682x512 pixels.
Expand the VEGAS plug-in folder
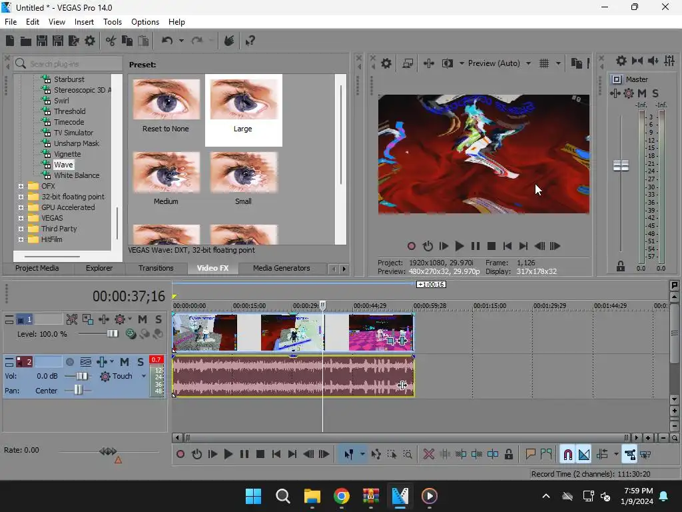point(21,218)
